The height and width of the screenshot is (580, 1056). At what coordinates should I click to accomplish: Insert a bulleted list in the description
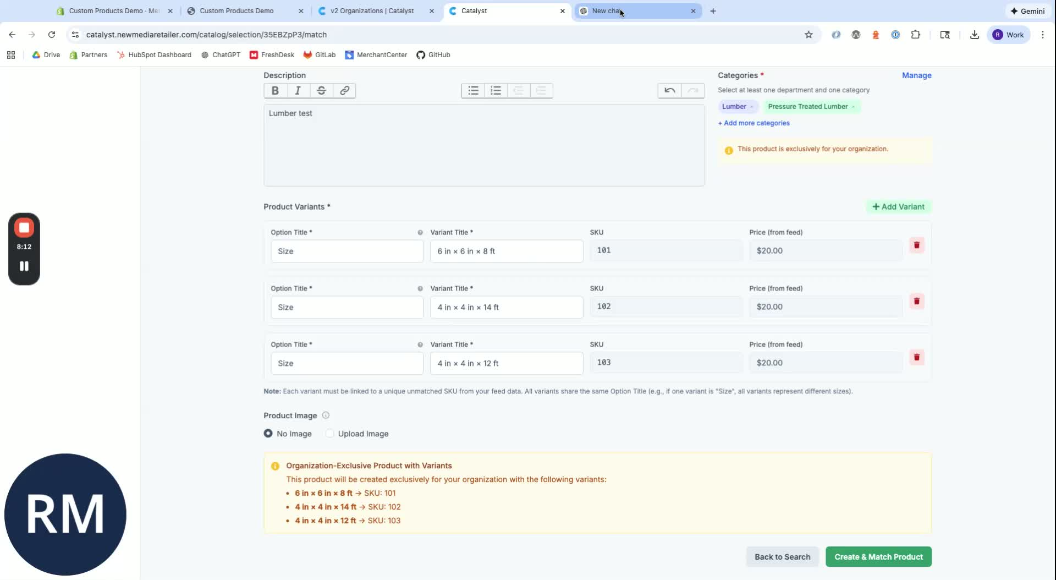(x=473, y=91)
